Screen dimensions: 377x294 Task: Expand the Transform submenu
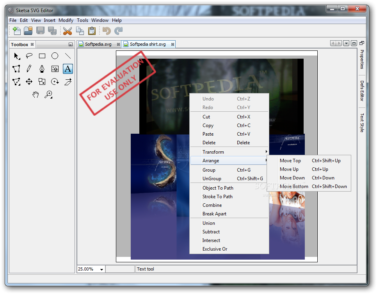pos(229,152)
